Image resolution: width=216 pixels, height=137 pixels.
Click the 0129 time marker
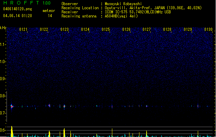(188, 29)
